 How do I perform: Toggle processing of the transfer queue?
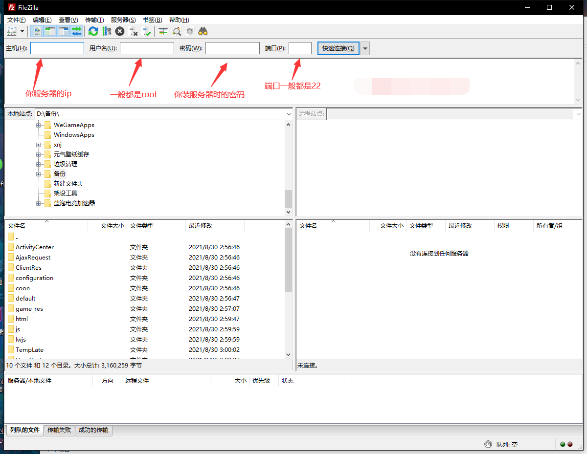pos(106,31)
